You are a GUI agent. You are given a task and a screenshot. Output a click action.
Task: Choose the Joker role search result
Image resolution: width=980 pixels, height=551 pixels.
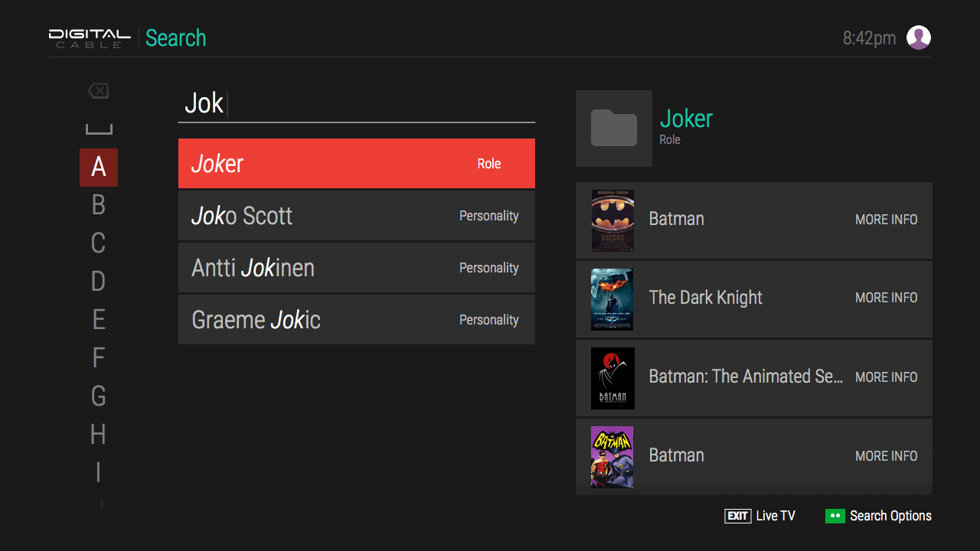point(356,164)
